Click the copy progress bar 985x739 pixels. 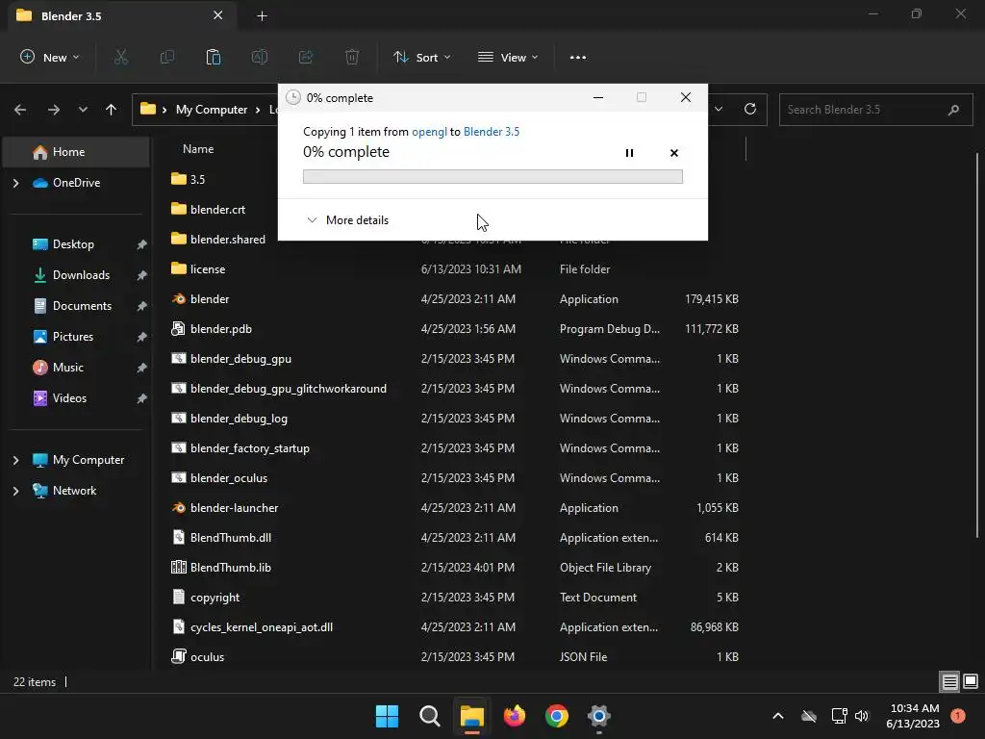492,177
